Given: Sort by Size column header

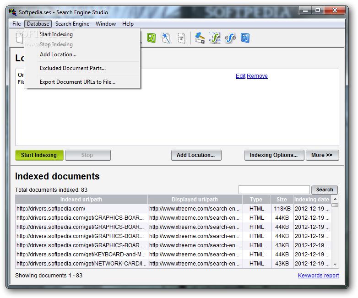Looking at the screenshot, I should click(282, 199).
